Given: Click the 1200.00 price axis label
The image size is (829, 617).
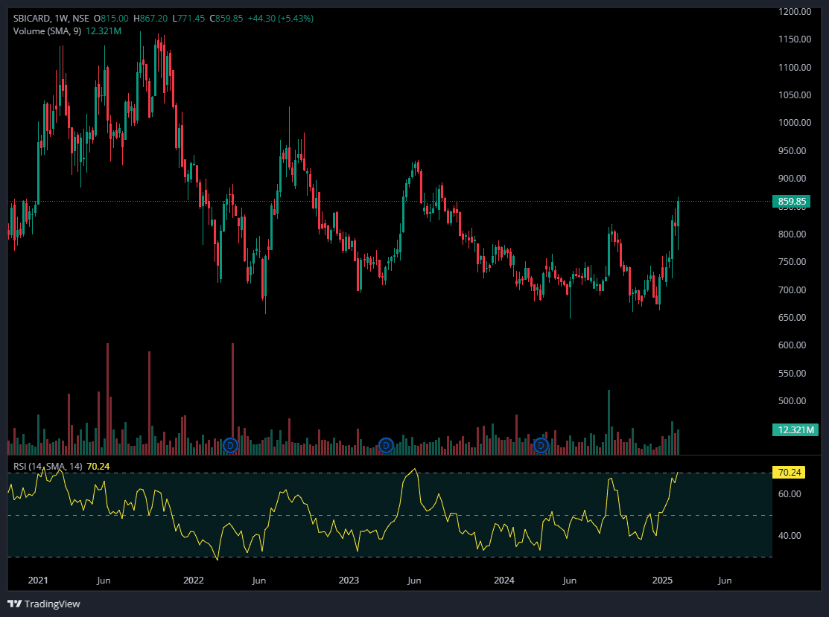Looking at the screenshot, I should click(x=795, y=12).
